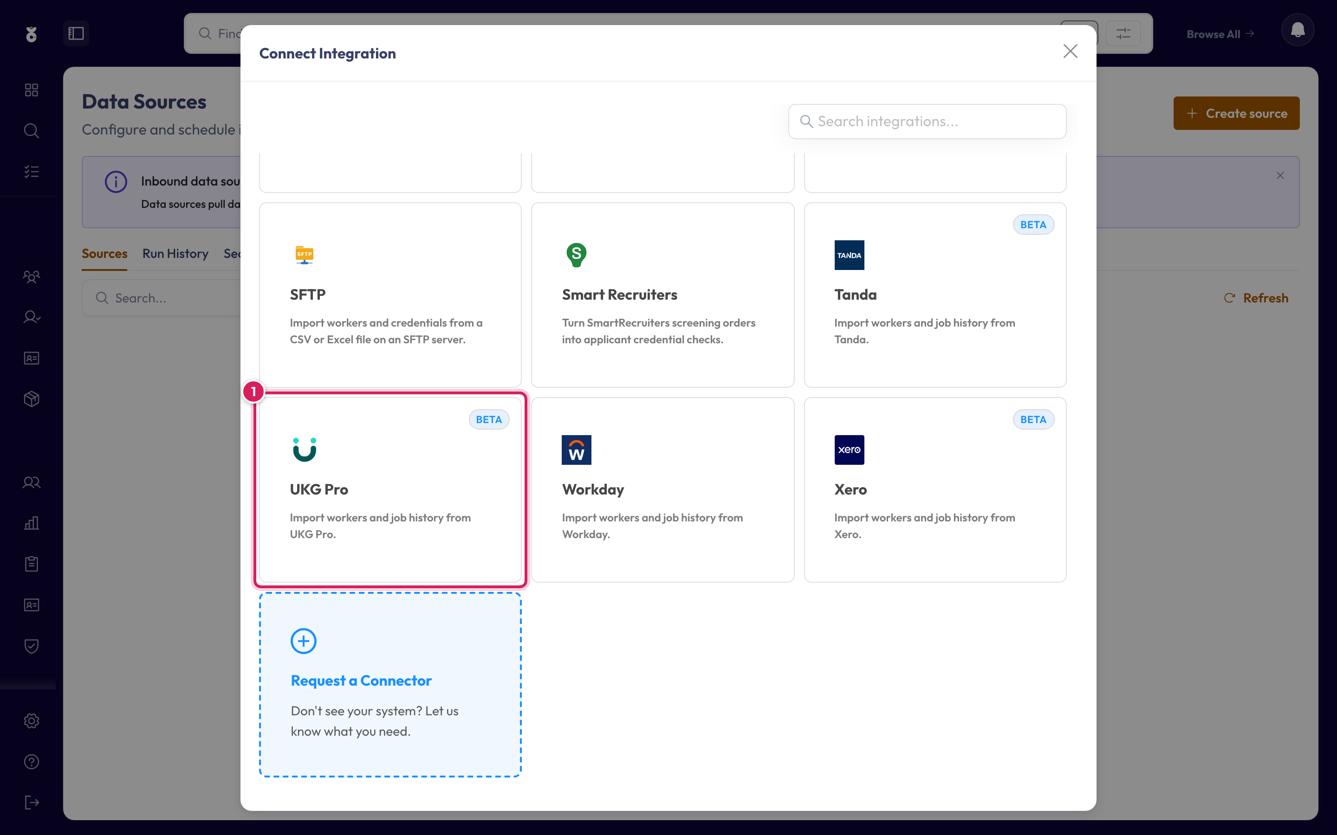Screen dimensions: 1337x835
Task: Click the clipboard icon in sidebar
Action: coord(32,564)
